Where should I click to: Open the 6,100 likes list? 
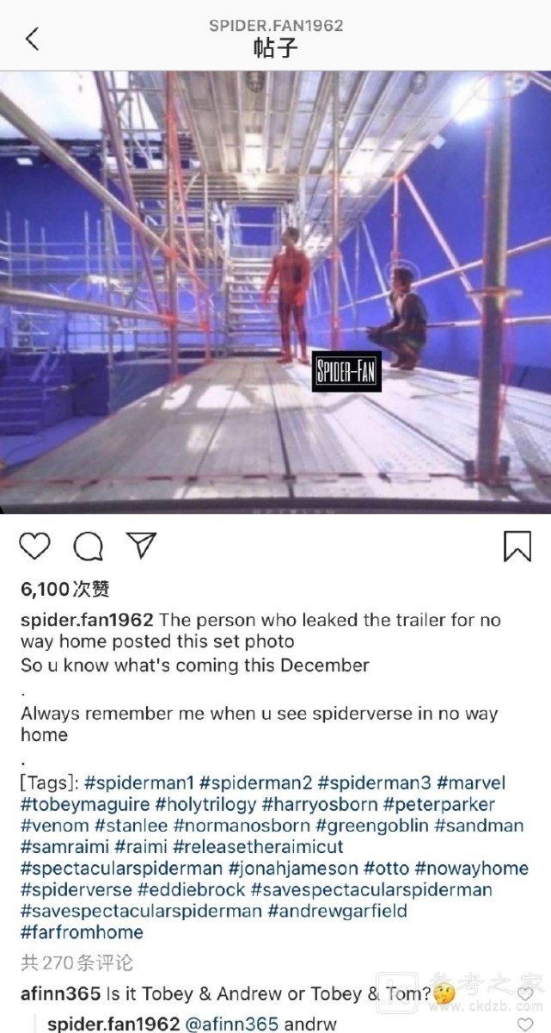[x=65, y=590]
